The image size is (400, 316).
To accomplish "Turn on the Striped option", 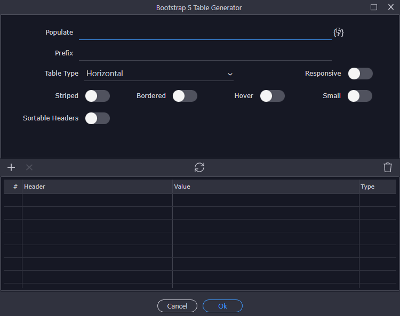I will (98, 96).
